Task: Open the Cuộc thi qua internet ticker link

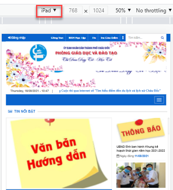Action: 110,91
